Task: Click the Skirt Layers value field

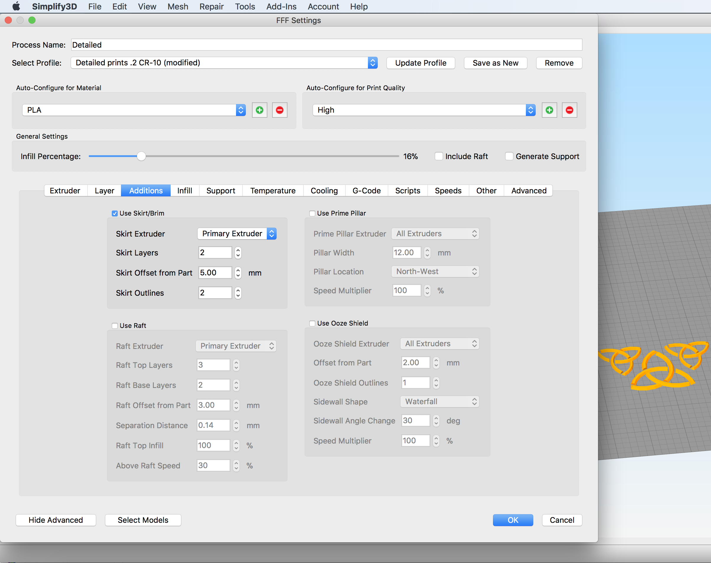Action: click(215, 253)
